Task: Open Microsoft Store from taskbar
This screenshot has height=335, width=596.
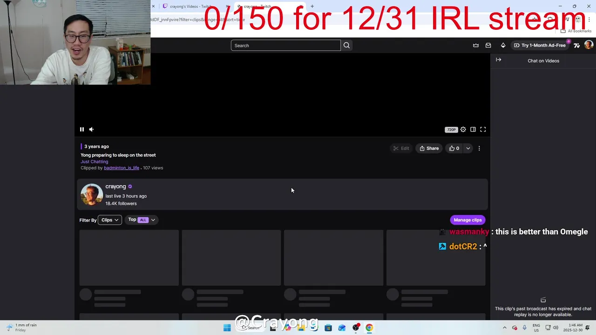Action: [328, 328]
